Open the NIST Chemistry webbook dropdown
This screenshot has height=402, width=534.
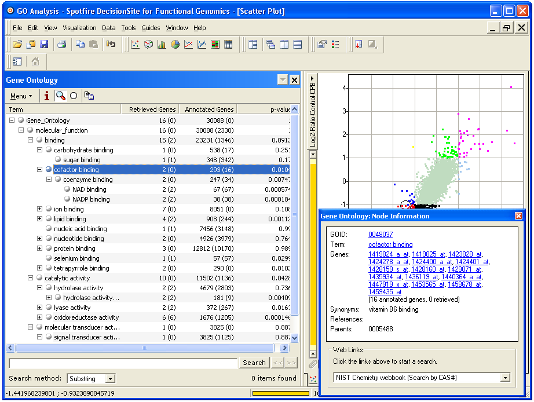click(x=505, y=378)
